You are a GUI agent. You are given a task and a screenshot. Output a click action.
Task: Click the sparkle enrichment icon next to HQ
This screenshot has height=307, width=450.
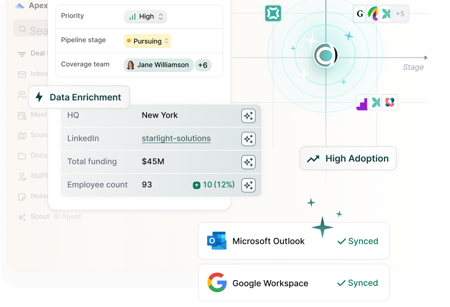coord(248,115)
